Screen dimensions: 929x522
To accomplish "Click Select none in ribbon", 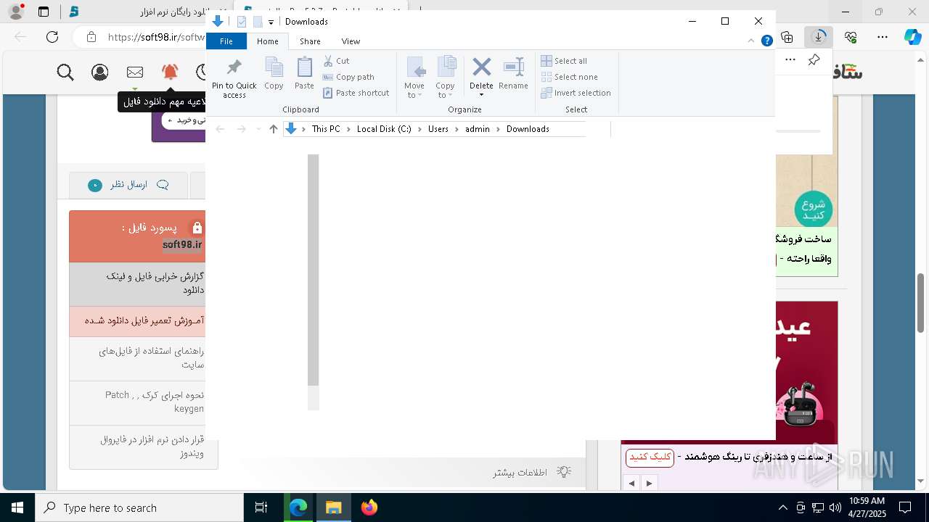I will click(x=569, y=77).
